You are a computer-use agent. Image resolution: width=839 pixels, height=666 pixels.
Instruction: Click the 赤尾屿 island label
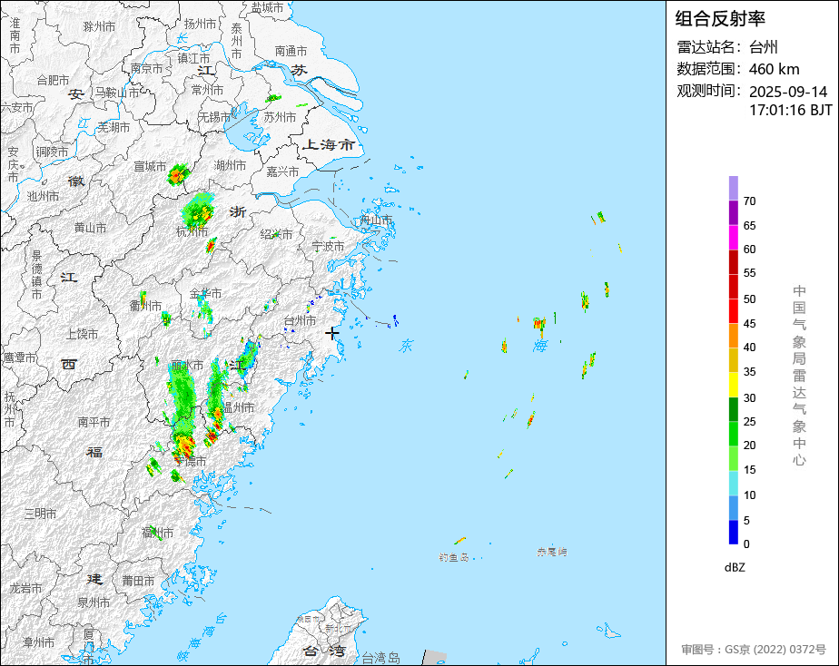(552, 552)
